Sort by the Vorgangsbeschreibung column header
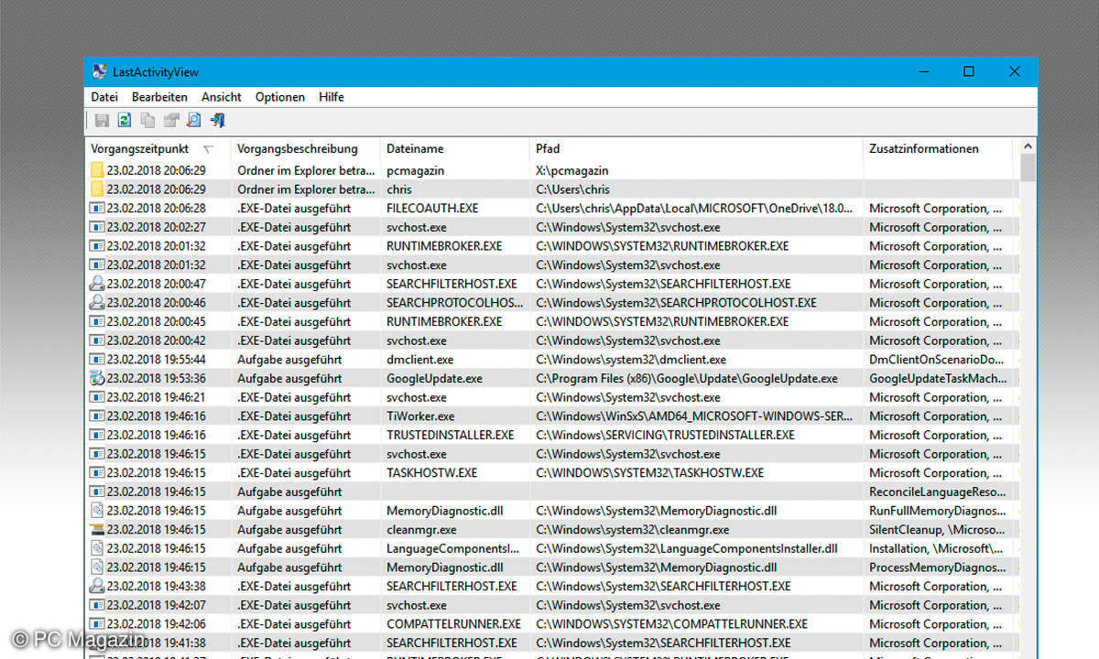The height and width of the screenshot is (659, 1099). [x=305, y=148]
